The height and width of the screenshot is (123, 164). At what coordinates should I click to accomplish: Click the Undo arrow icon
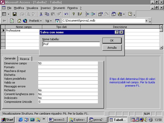[66, 14]
